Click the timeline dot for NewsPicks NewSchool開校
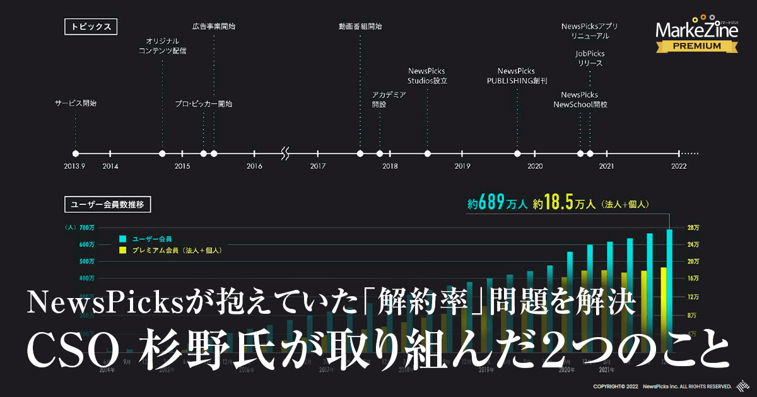757x397 pixels. point(580,153)
